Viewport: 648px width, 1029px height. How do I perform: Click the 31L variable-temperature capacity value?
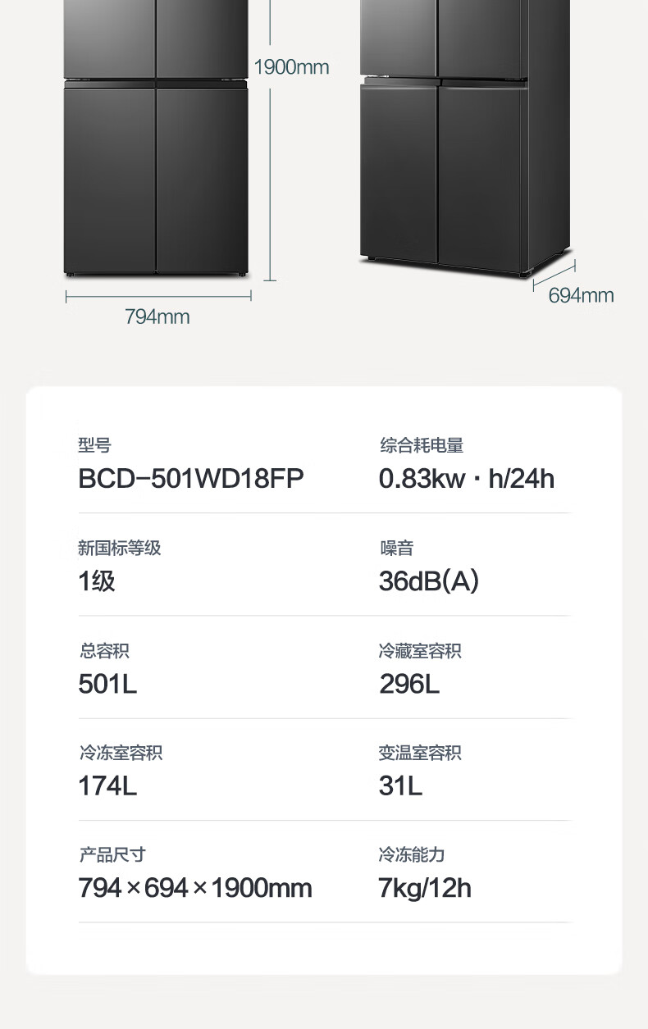pos(400,786)
